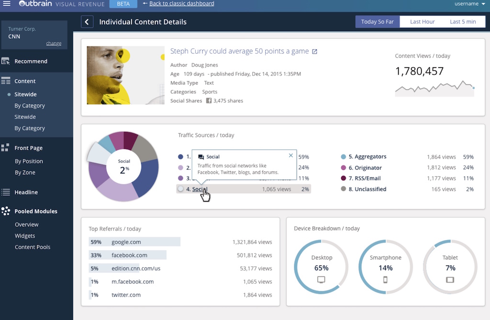Click the edition.cnn.com/us referral row
490x320 pixels.
coord(180,268)
